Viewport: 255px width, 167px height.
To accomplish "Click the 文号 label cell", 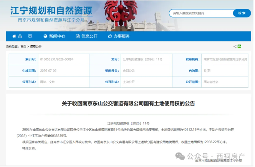I will click(105, 59).
